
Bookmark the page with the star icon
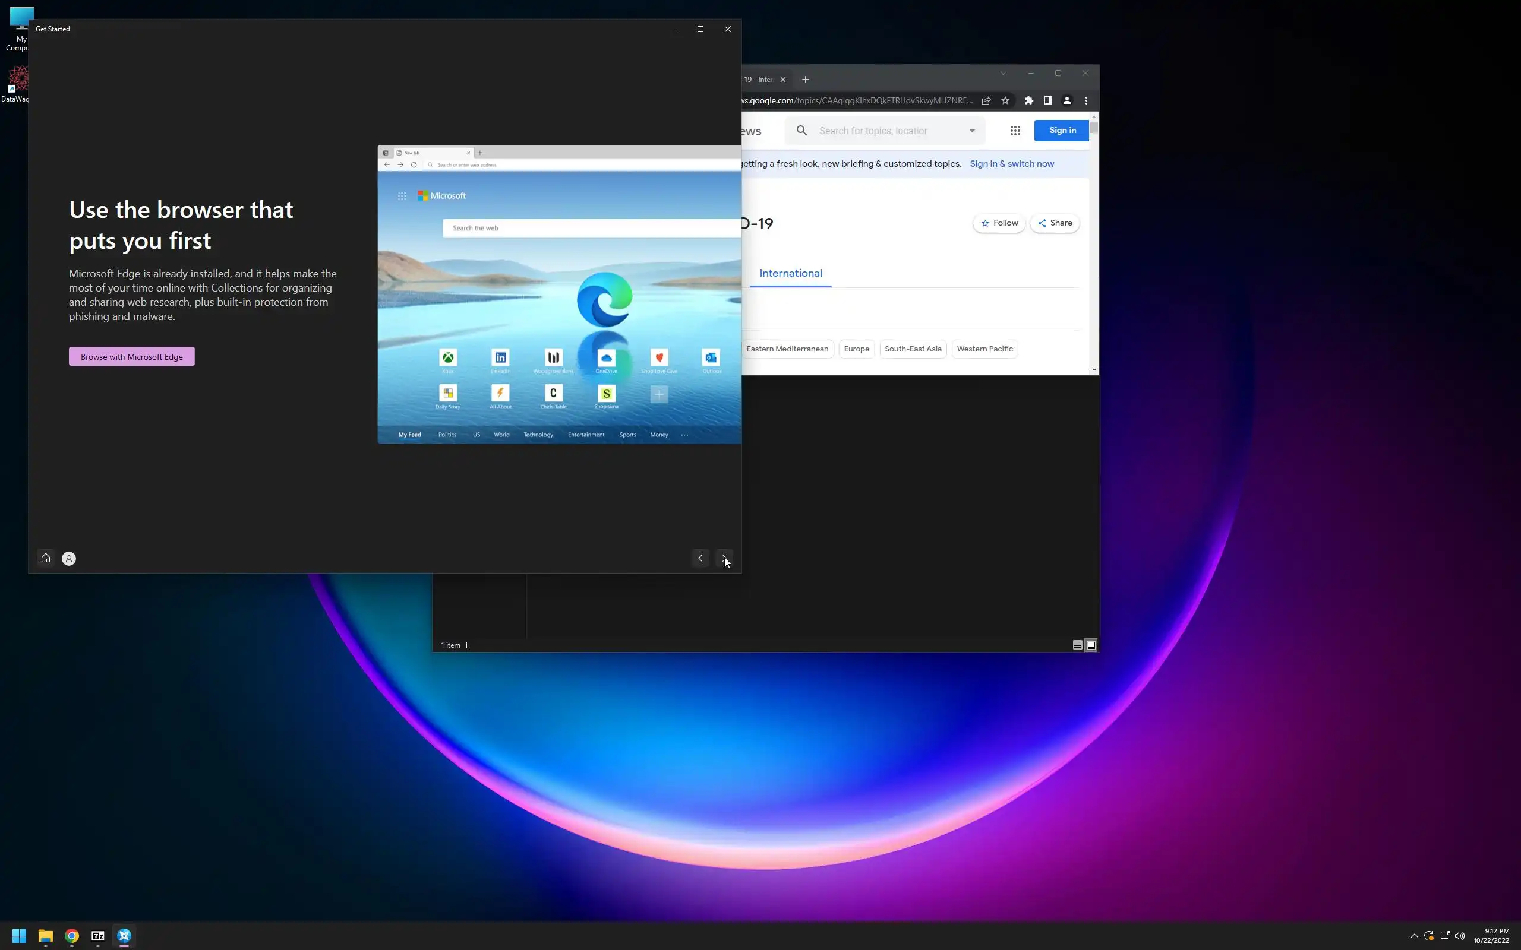coord(1005,100)
